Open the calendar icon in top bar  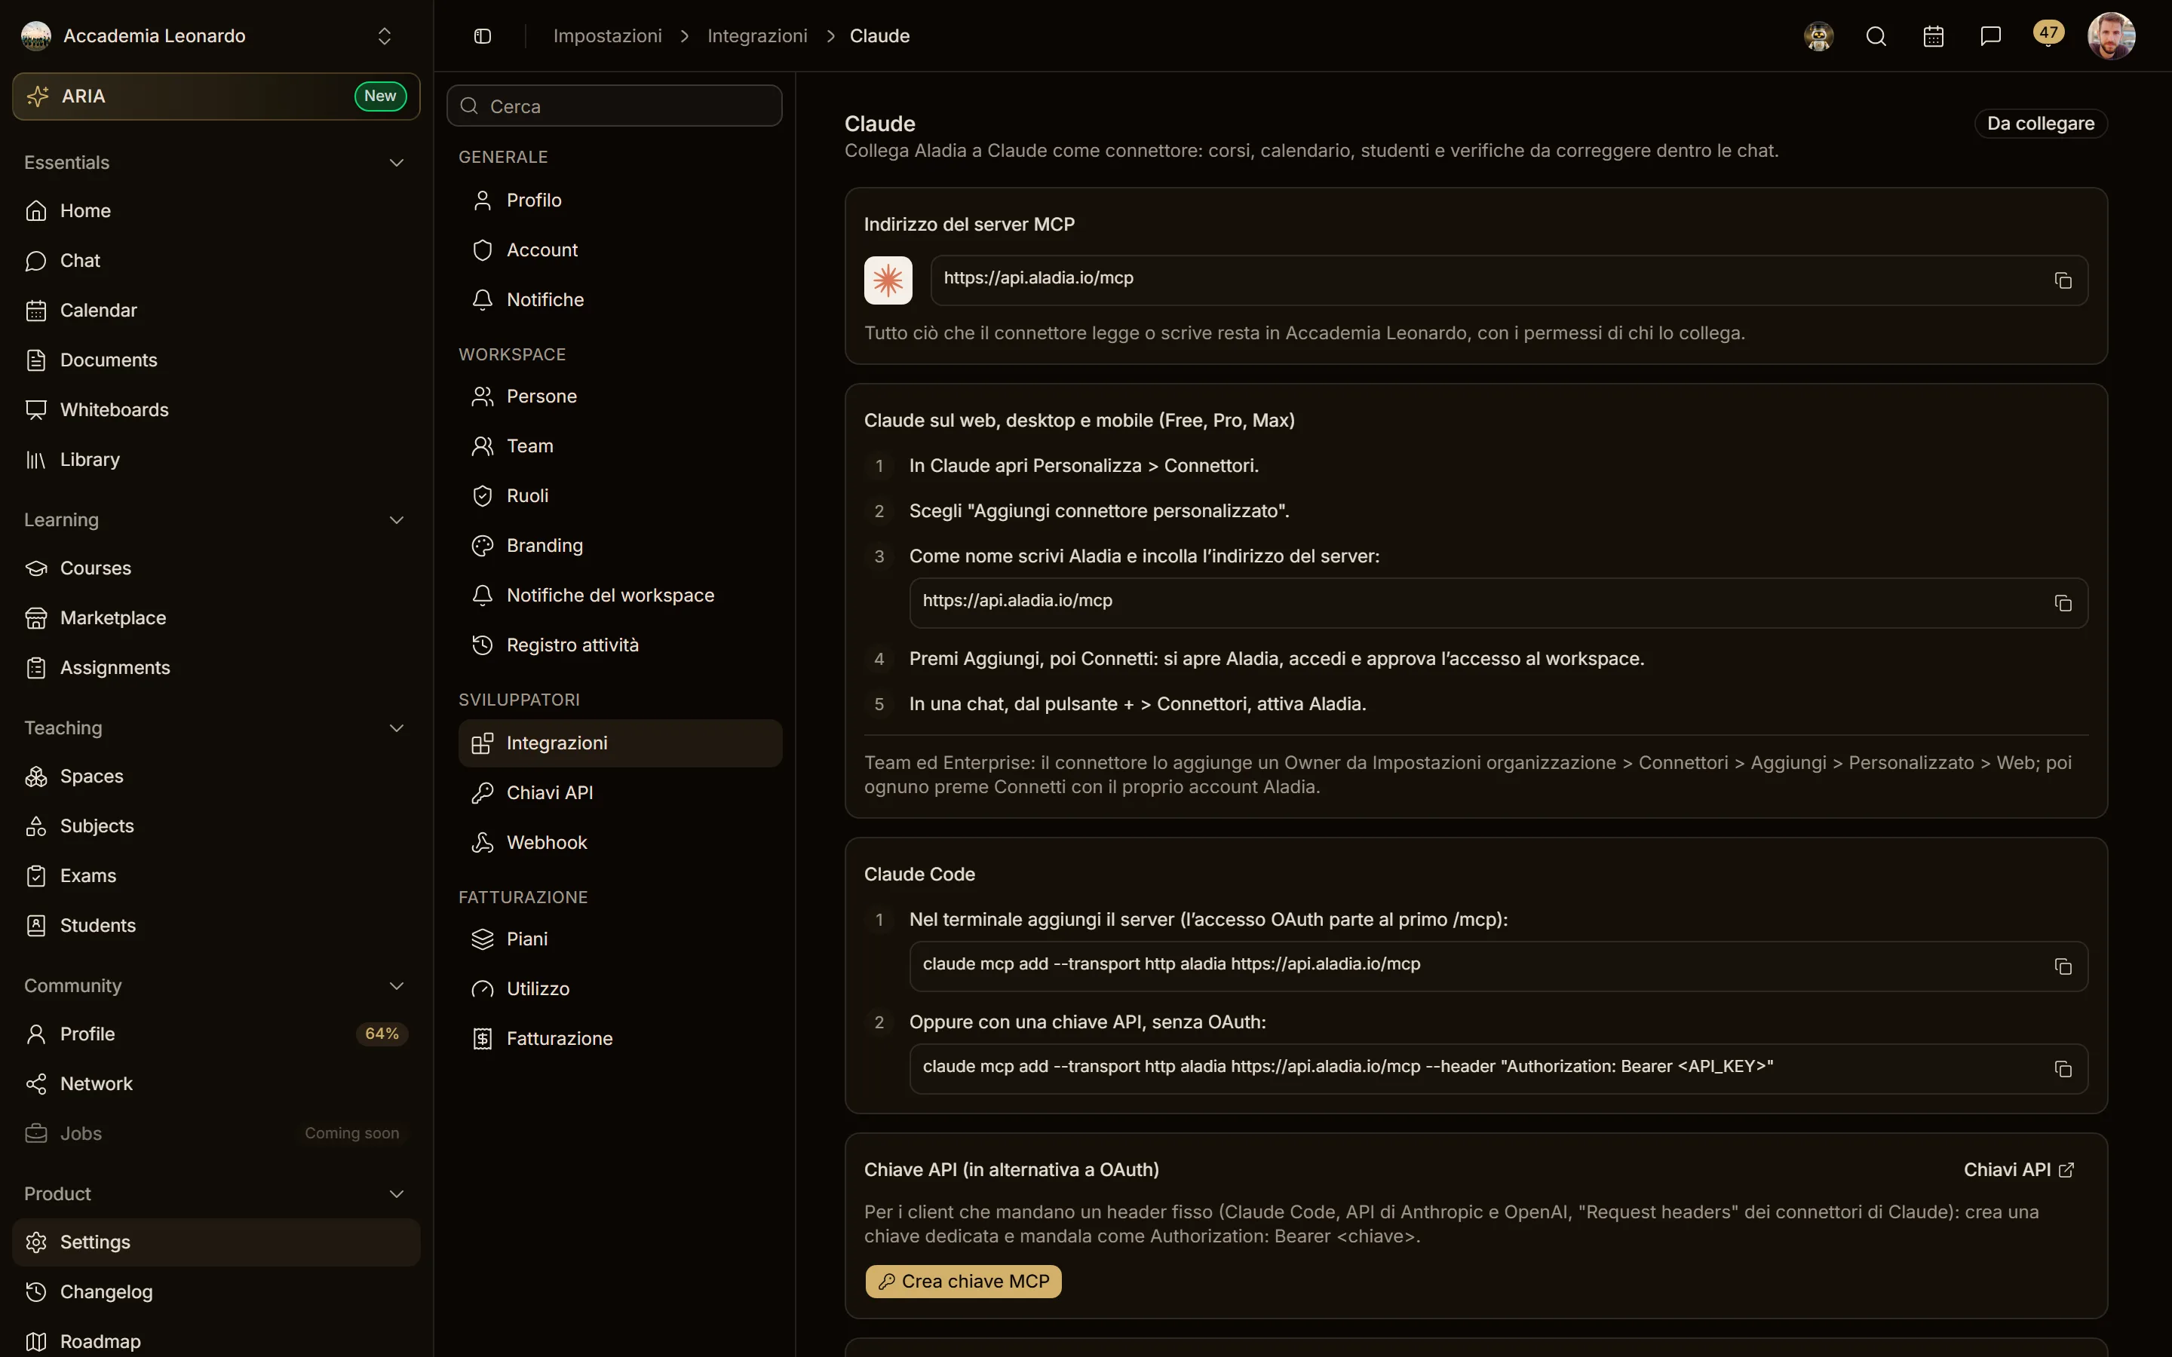pyautogui.click(x=1933, y=36)
